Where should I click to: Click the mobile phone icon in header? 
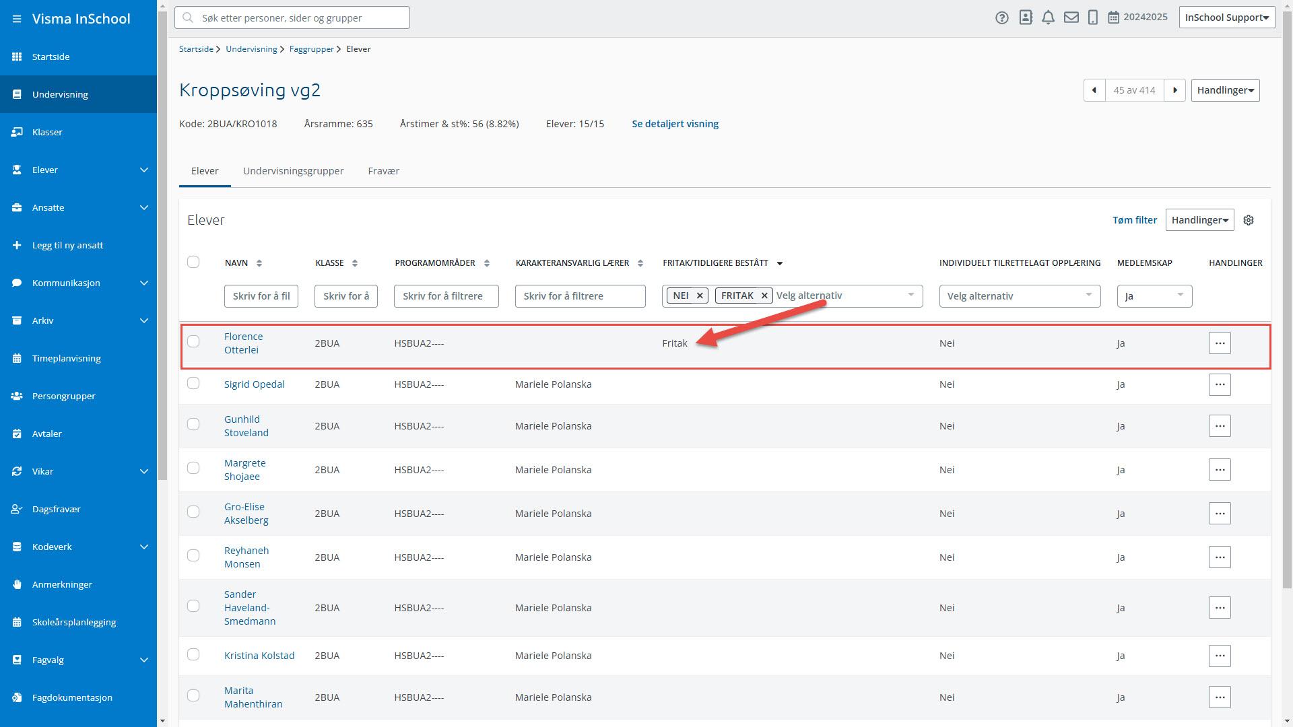pos(1092,18)
